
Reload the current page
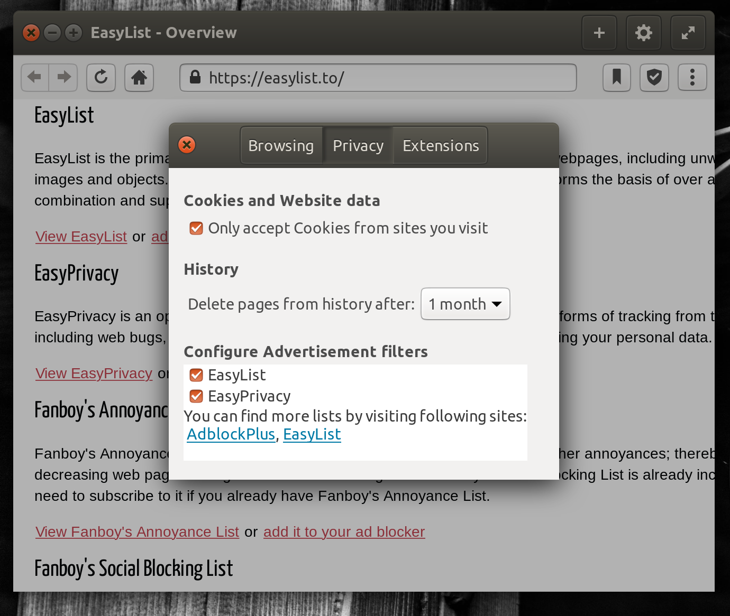(101, 78)
